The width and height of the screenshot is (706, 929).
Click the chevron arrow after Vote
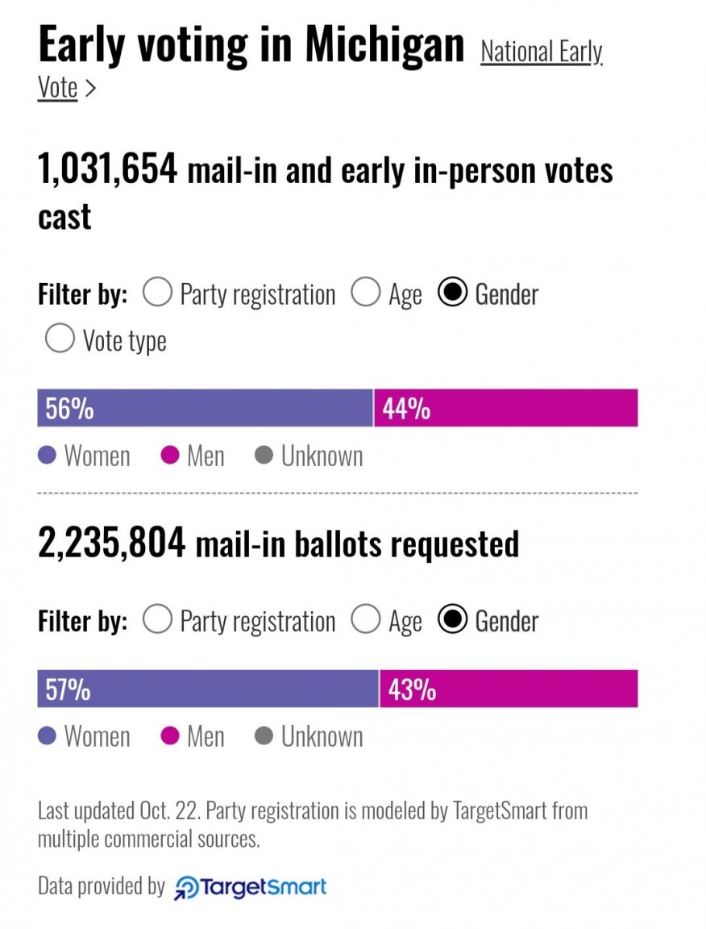pos(90,88)
